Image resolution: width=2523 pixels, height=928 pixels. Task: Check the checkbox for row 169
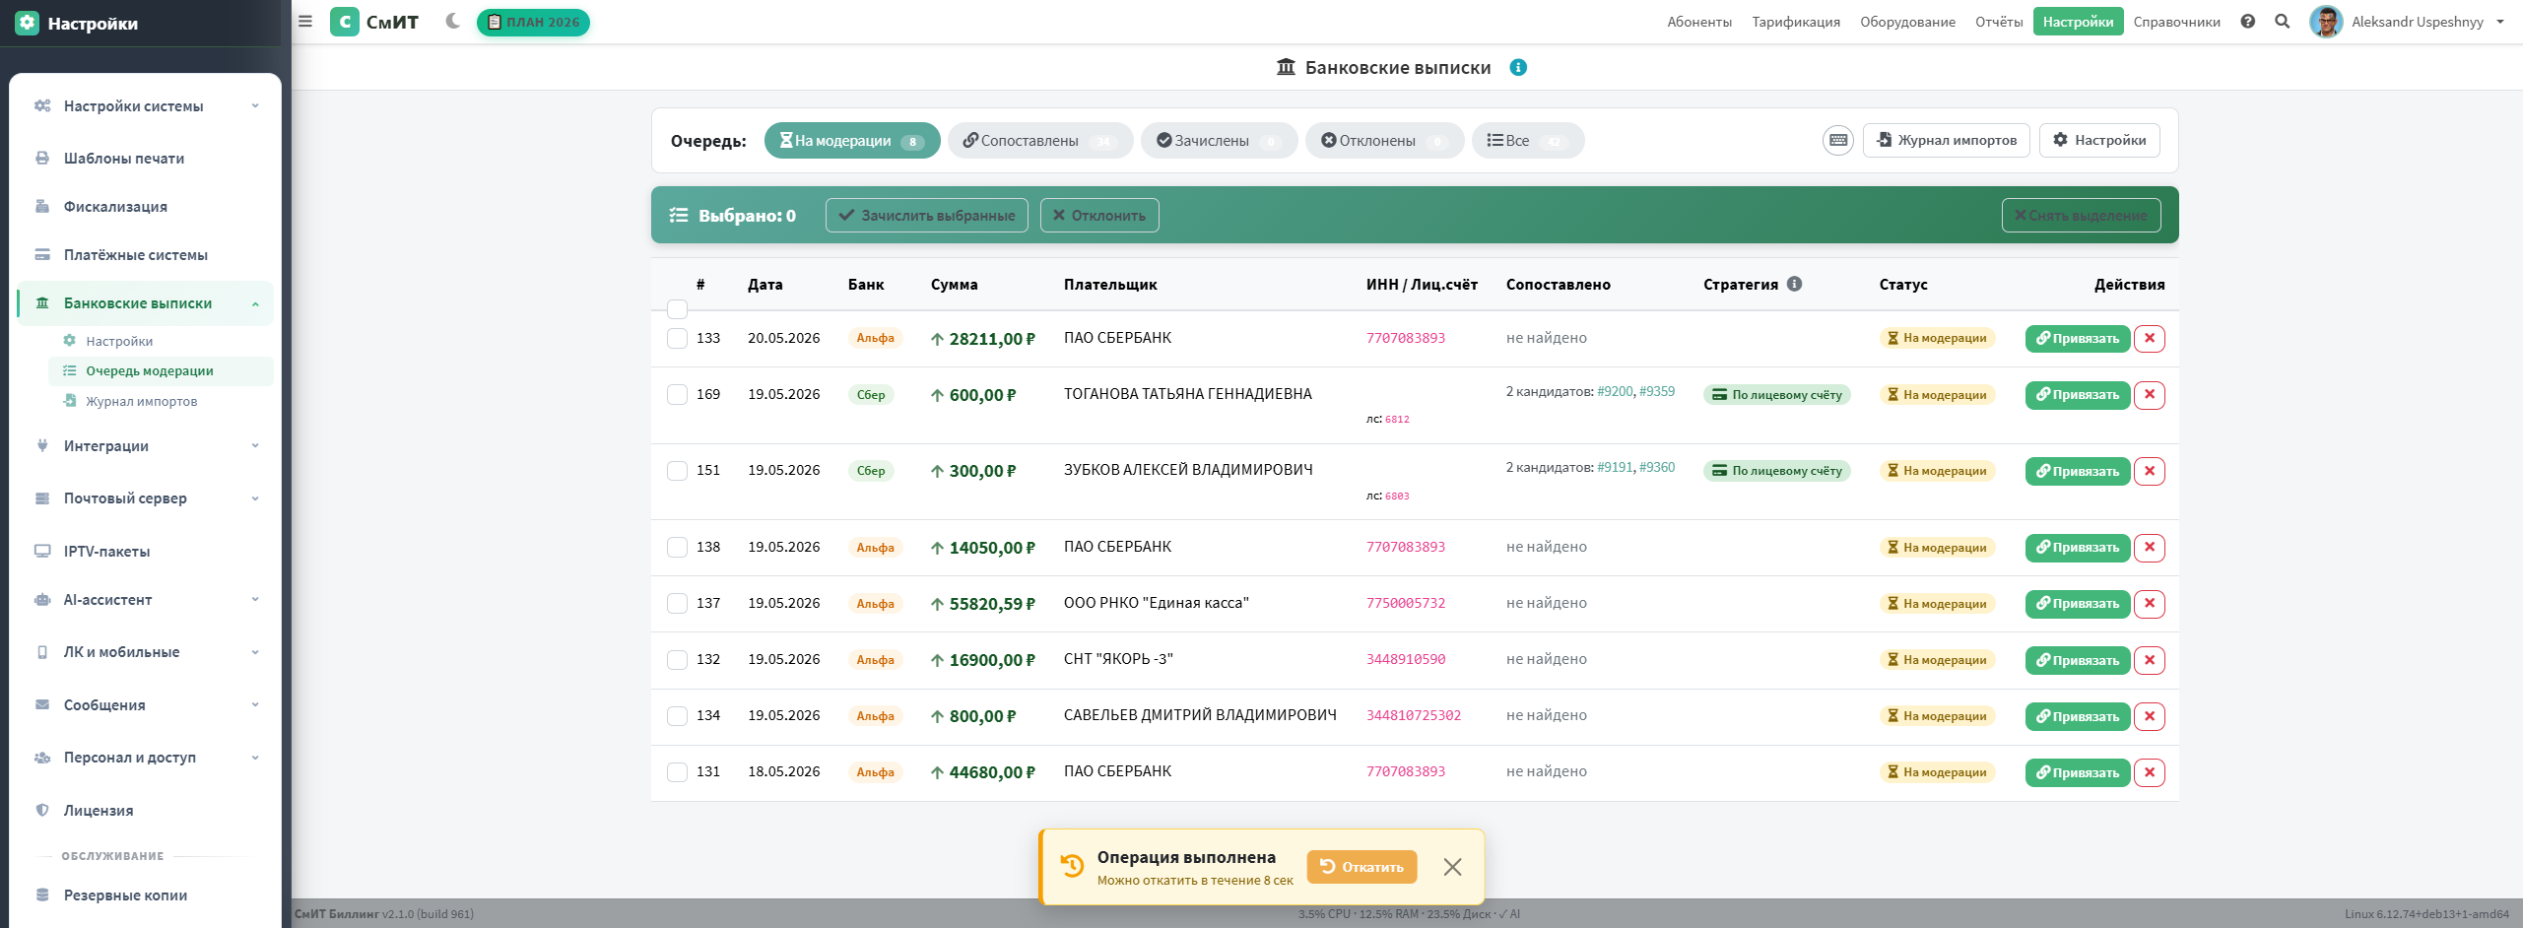[x=677, y=394]
